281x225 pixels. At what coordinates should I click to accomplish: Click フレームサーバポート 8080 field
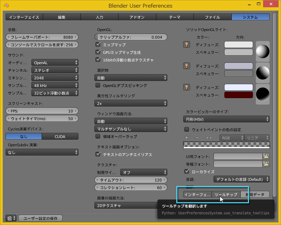[x=42, y=37]
